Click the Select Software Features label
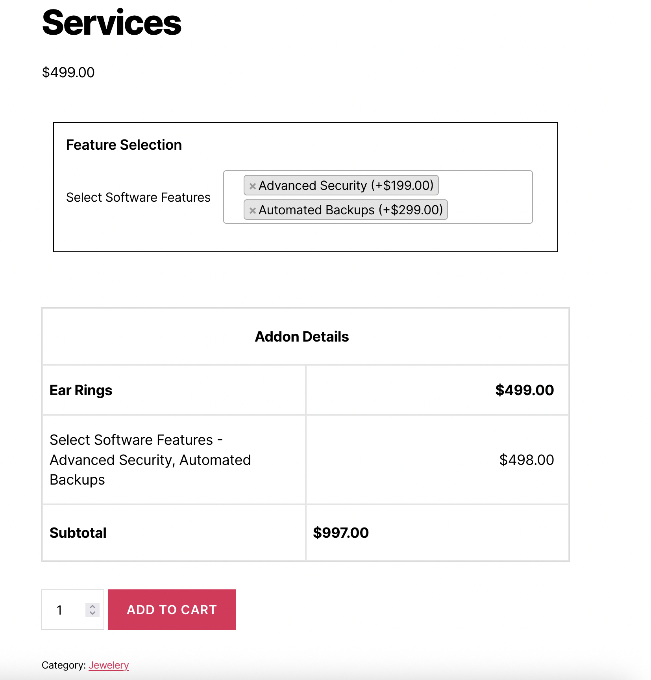The height and width of the screenshot is (680, 651). [x=138, y=197]
